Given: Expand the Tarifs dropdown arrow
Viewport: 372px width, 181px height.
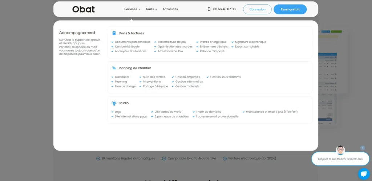Looking at the screenshot, I should (156, 9).
